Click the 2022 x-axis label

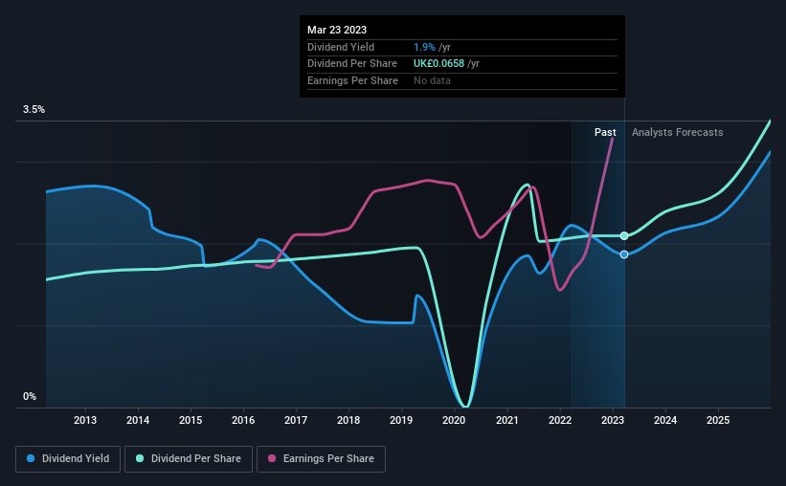tap(560, 420)
